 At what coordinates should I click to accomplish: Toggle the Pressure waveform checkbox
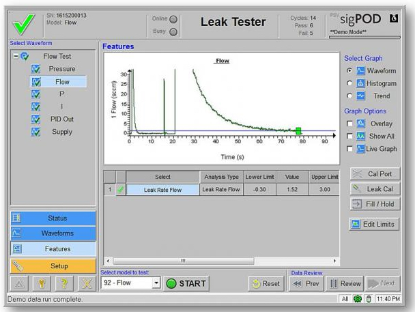35,69
